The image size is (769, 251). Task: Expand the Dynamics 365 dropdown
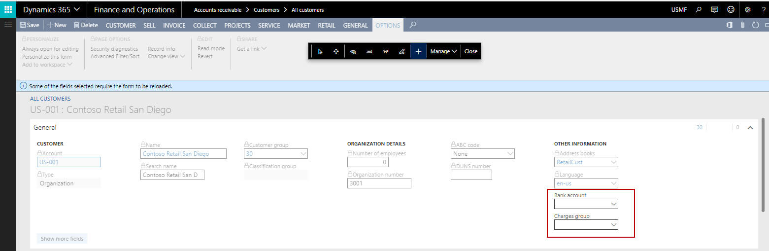tap(52, 9)
